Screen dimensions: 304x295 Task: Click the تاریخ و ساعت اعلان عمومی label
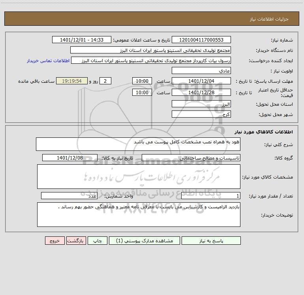tap(142, 40)
